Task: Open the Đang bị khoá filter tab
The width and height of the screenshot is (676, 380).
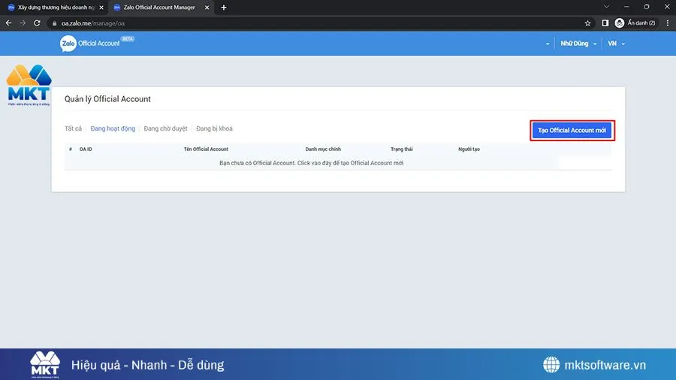Action: click(x=214, y=128)
